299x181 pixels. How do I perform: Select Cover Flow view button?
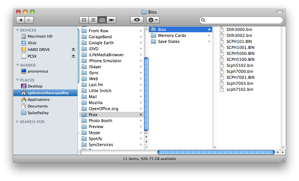111,20
